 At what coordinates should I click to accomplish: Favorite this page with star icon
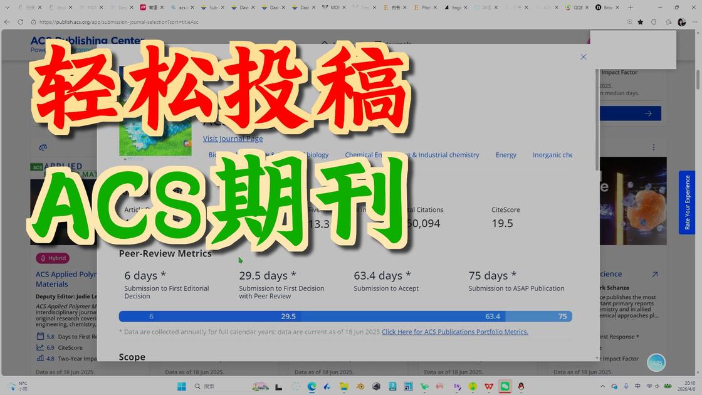tap(641, 22)
